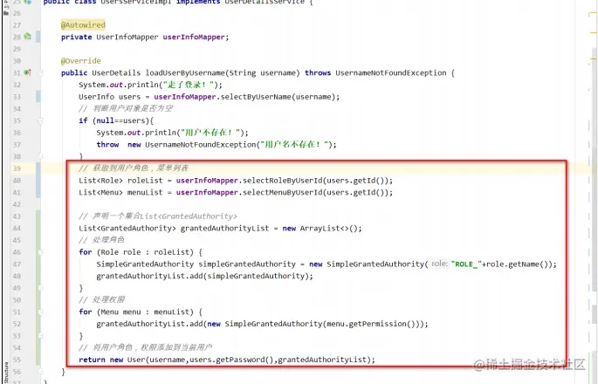This screenshot has height=384, width=598.
Task: Collapse the Menu for-loop at line 51
Action: pyautogui.click(x=40, y=312)
